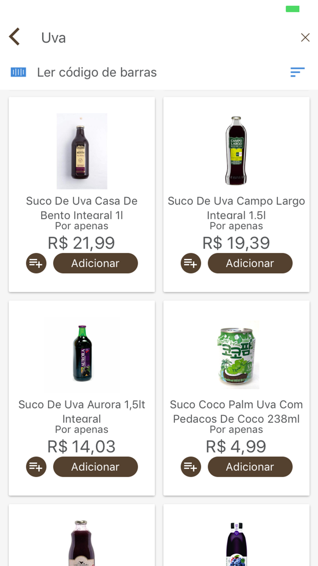
Task: Add Suco De Uva Casa De Bento to a list
Action: 36,263
